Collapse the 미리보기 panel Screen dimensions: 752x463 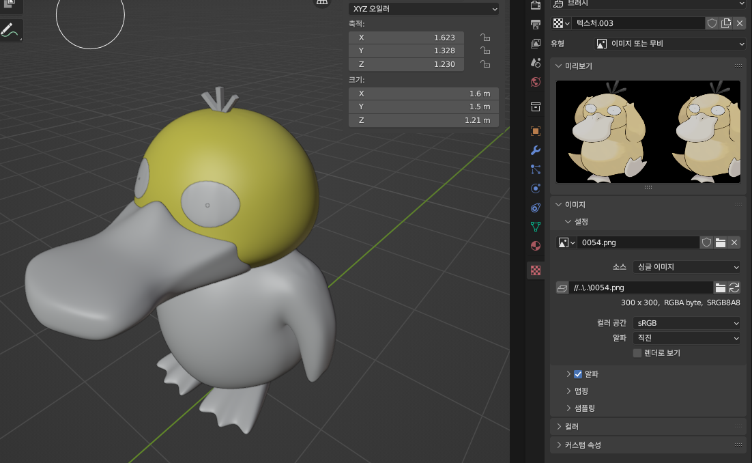tap(559, 66)
